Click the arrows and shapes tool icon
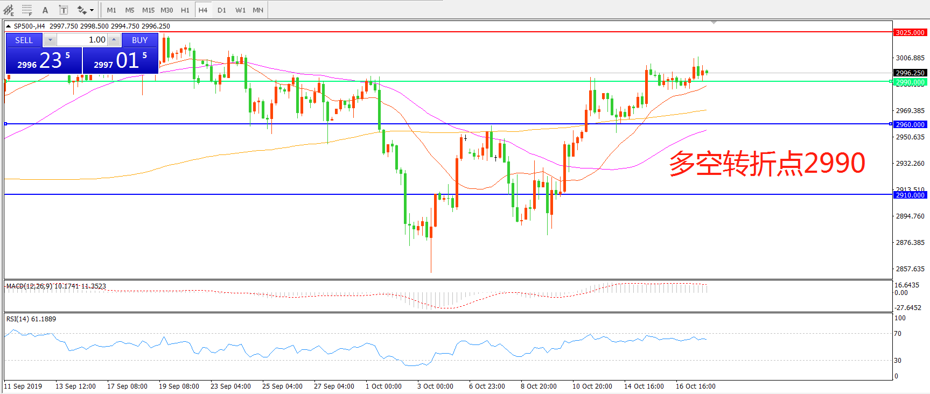Screen dimensions: 930x394 81,10
